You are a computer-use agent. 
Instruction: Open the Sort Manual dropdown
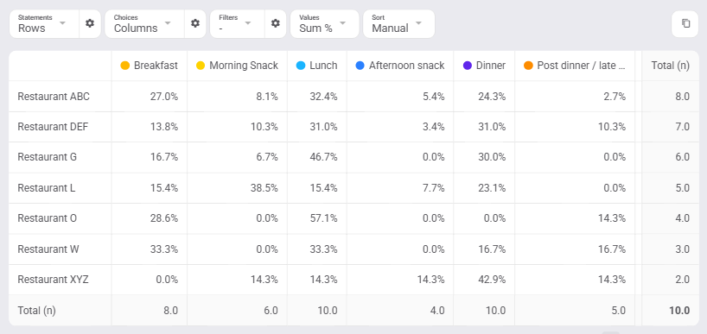(398, 23)
